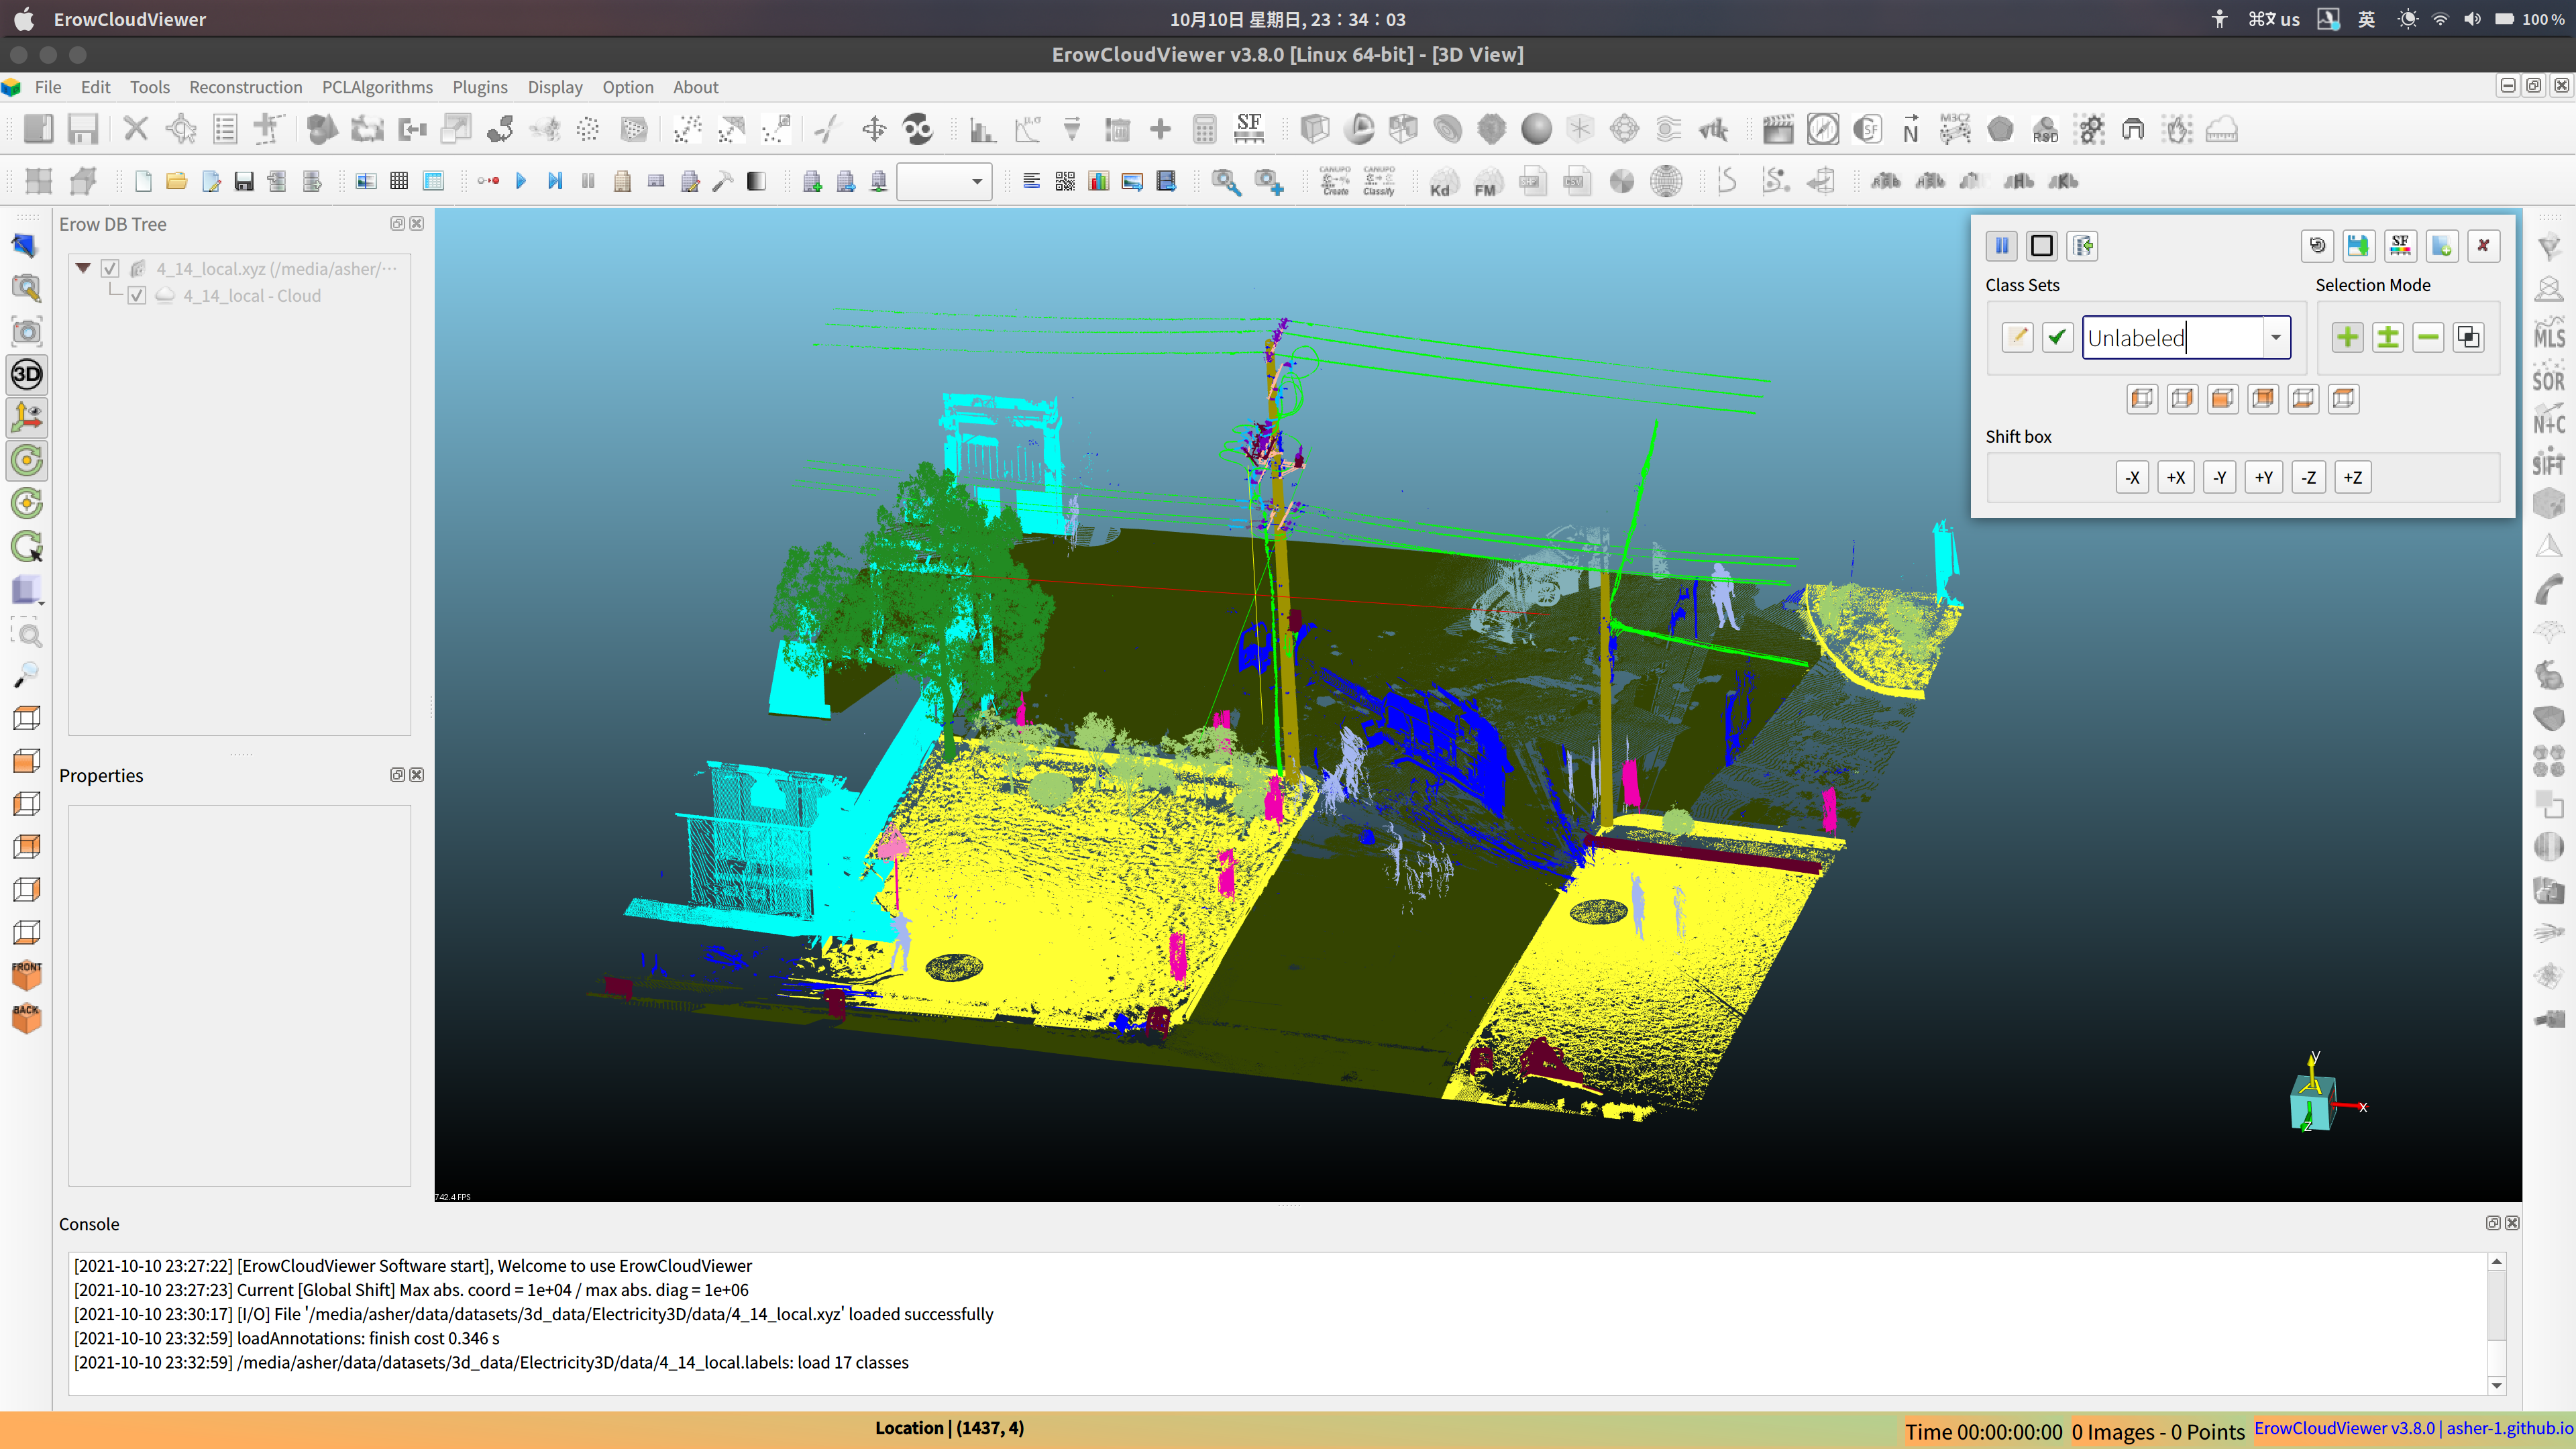The width and height of the screenshot is (2576, 1449).
Task: Click the SF export icon in annotation panel
Action: click(x=2400, y=246)
